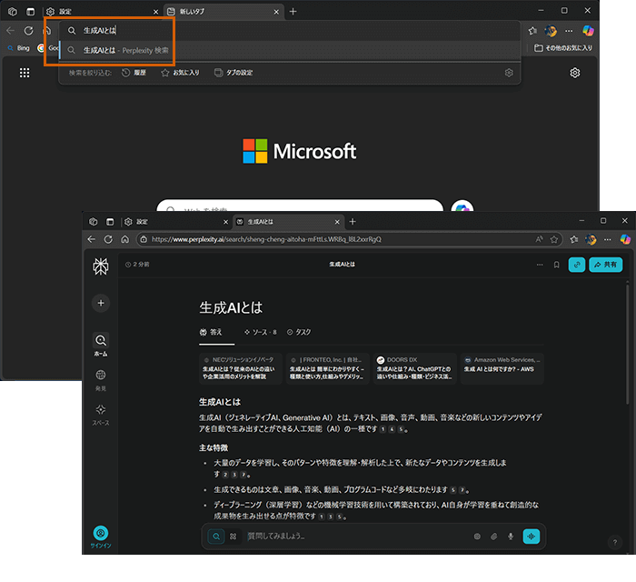
Task: Switch to the タスク tab
Action: pyautogui.click(x=299, y=332)
